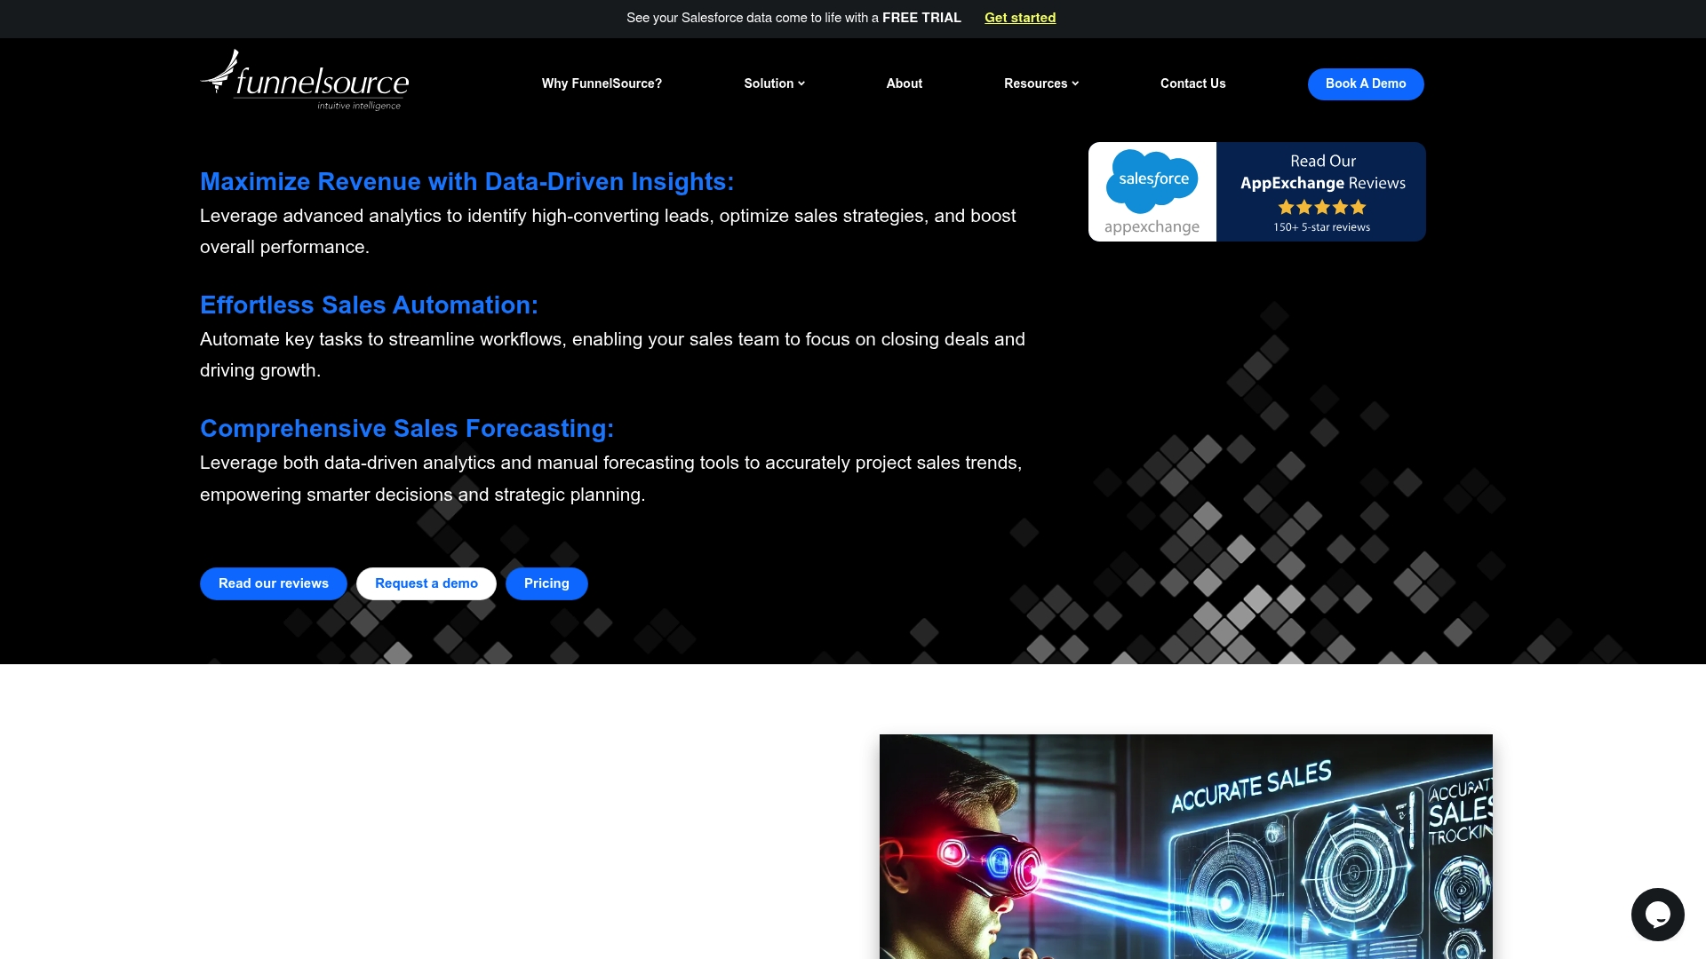The height and width of the screenshot is (959, 1706).
Task: Click the 'intuitive intelligence' tagline
Action: coord(359,106)
